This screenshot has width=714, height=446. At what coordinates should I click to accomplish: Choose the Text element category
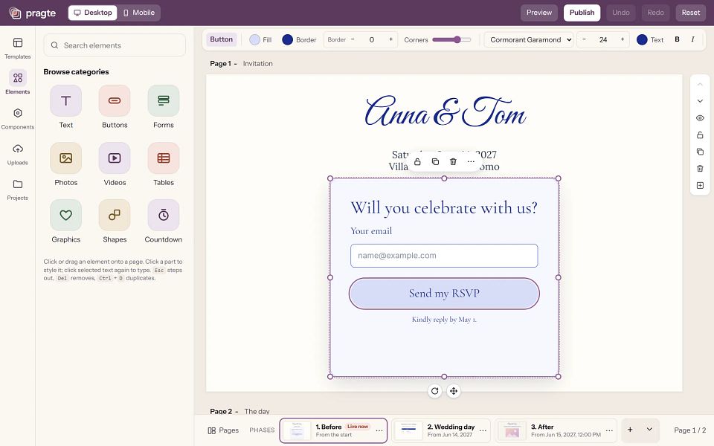coord(66,107)
